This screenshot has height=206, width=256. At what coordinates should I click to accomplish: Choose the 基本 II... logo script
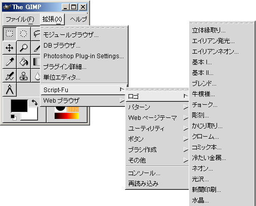point(222,73)
